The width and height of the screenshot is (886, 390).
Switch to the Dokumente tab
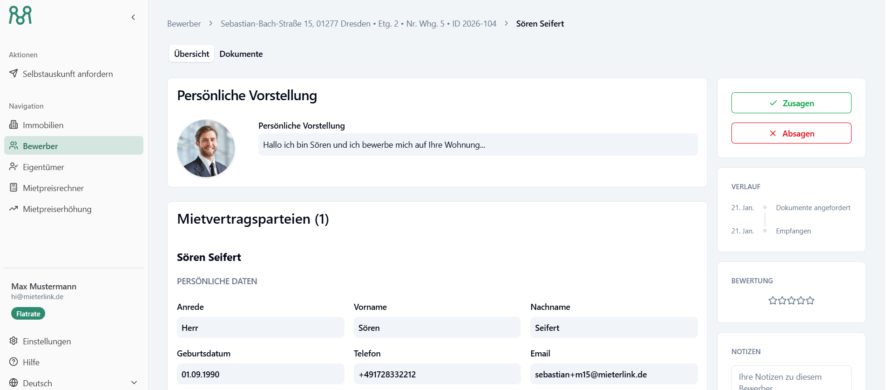(x=241, y=54)
